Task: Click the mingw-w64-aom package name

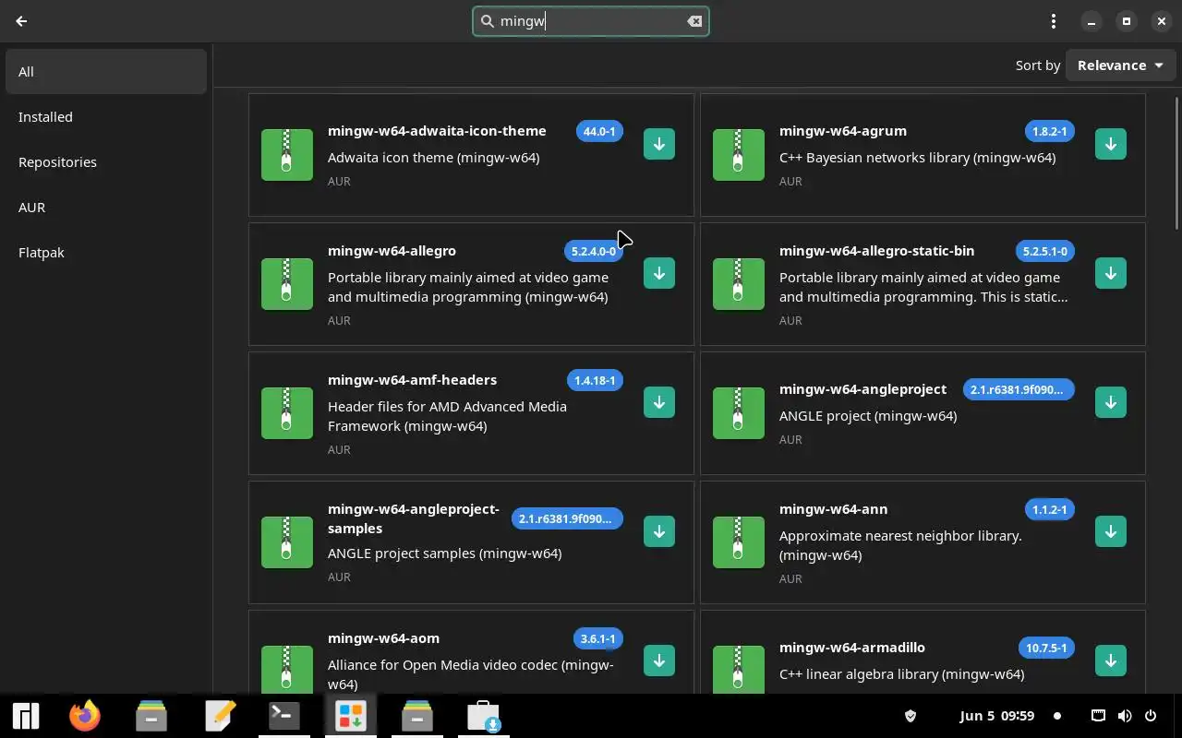Action: [x=383, y=638]
